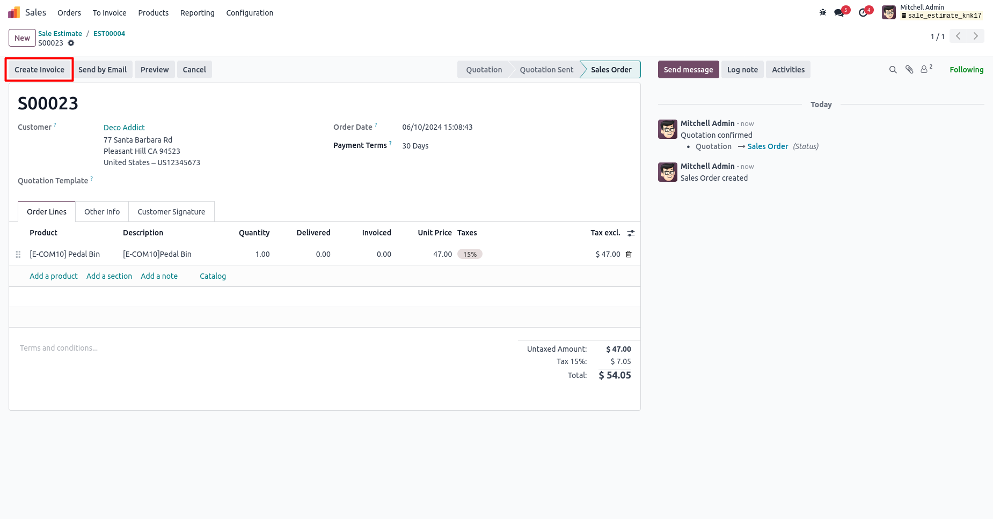993x519 pixels.
Task: Click the Preview button
Action: click(155, 70)
